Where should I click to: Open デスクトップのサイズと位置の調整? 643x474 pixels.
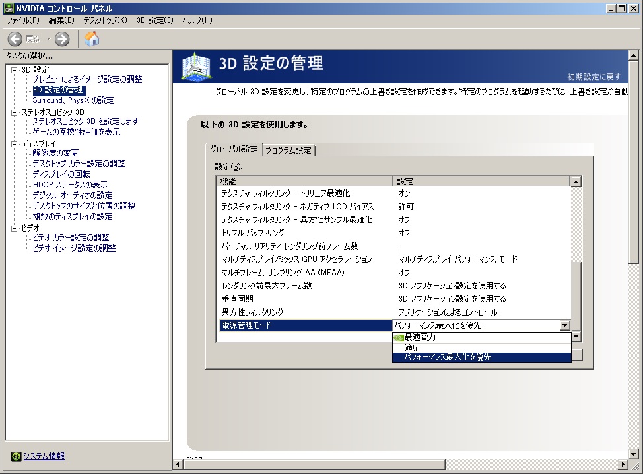pyautogui.click(x=84, y=206)
